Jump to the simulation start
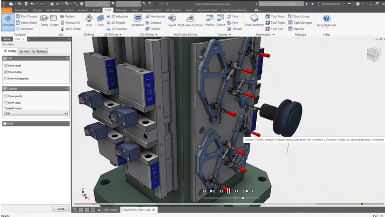 click(x=205, y=191)
